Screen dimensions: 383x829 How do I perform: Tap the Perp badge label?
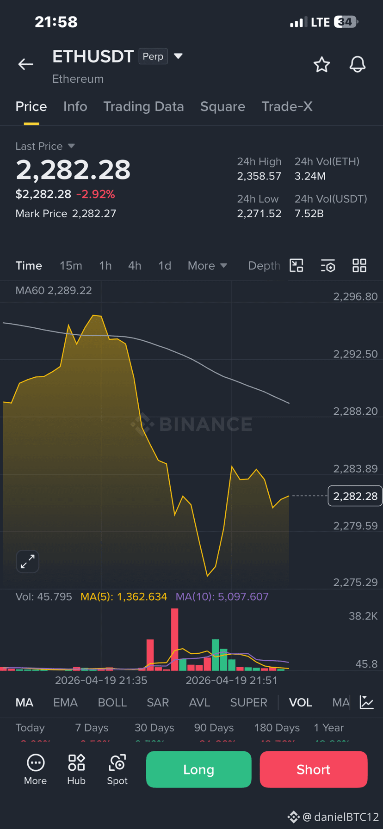pyautogui.click(x=153, y=56)
